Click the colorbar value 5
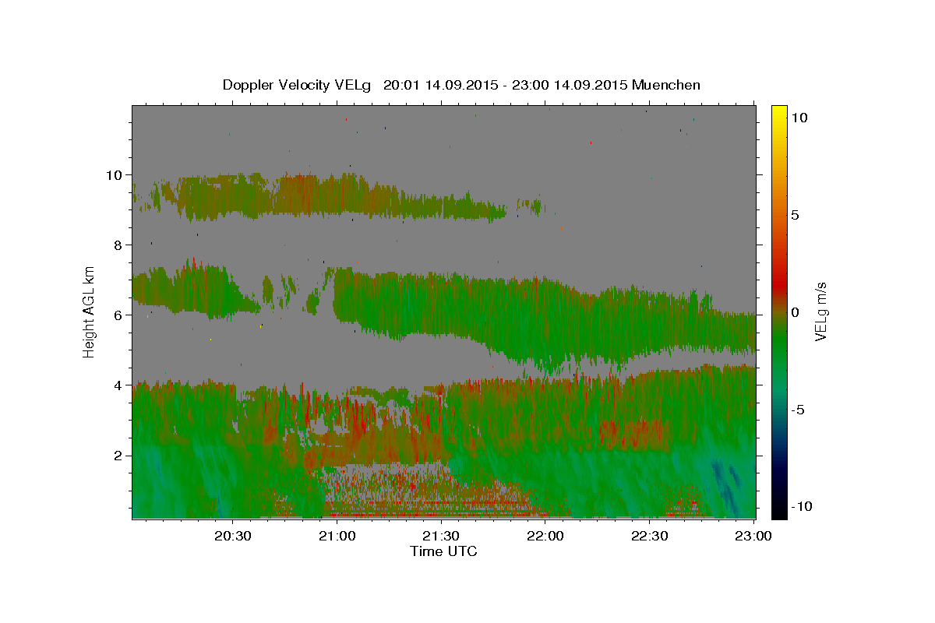 pos(797,215)
